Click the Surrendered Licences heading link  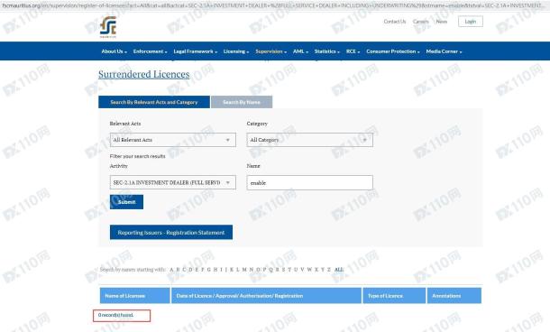tap(144, 74)
